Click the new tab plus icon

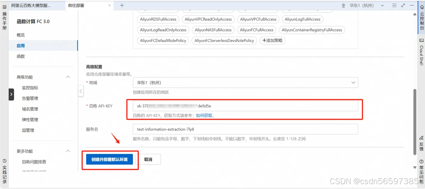click(122, 5)
